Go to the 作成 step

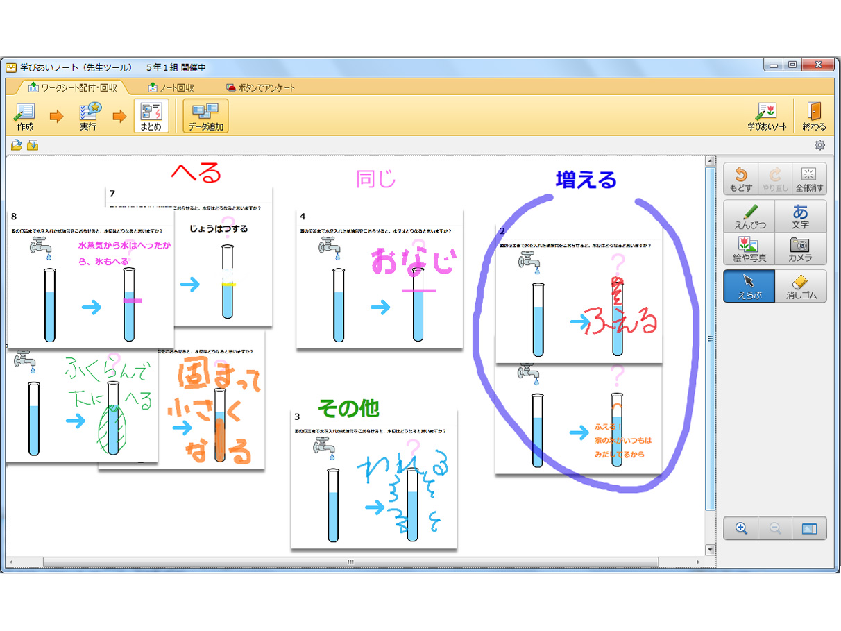coord(25,116)
